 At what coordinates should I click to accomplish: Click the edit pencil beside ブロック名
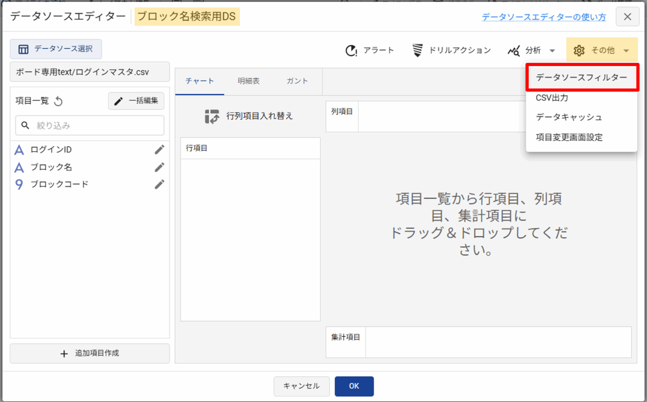[x=159, y=167]
